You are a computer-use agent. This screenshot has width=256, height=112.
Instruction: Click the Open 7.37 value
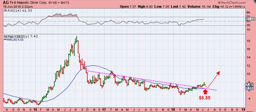point(127,7)
